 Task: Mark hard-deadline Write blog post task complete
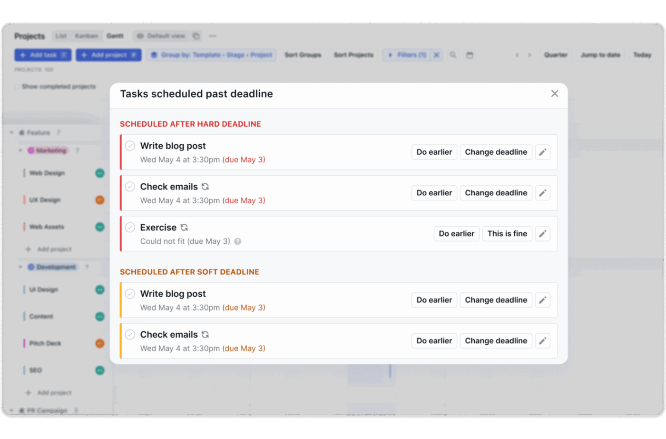tap(130, 146)
